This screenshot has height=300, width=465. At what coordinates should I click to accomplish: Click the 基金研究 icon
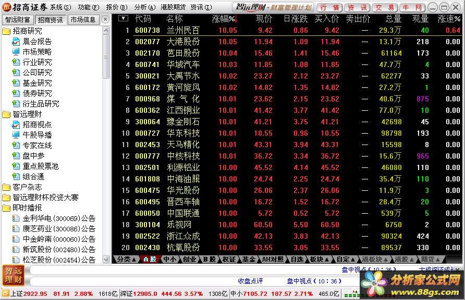point(16,83)
